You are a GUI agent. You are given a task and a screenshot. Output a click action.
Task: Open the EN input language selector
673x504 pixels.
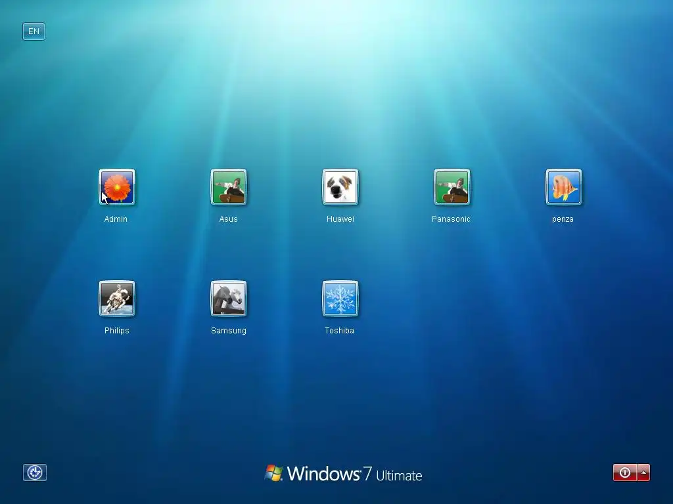[x=34, y=31]
